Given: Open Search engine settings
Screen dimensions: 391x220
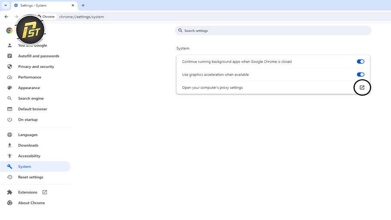Looking at the screenshot, I should pos(31,98).
